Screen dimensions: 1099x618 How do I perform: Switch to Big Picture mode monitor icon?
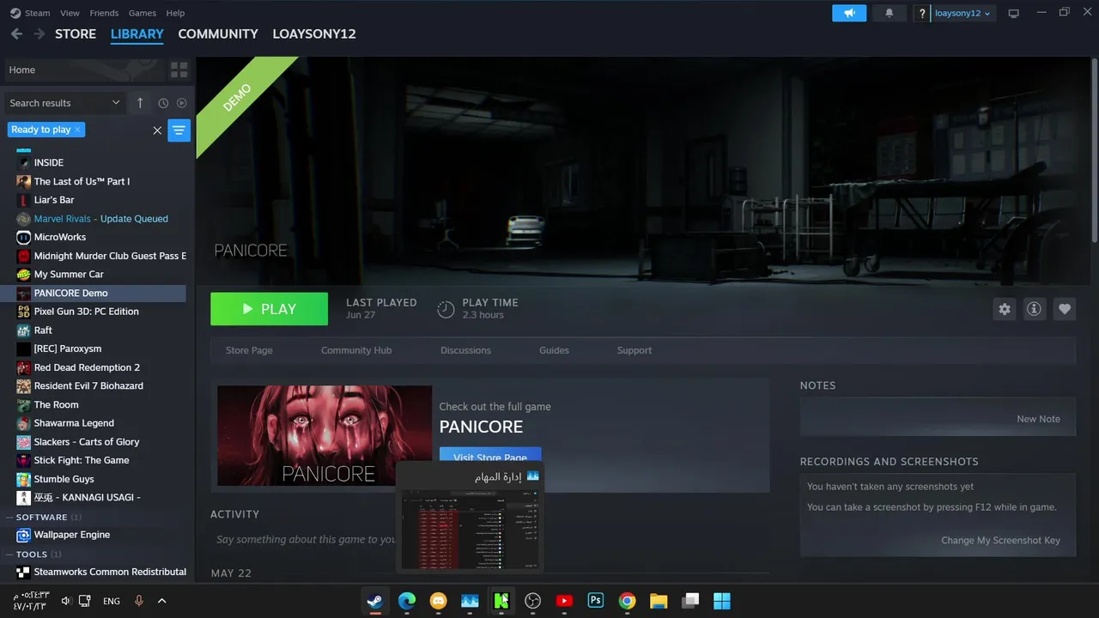tap(1013, 13)
